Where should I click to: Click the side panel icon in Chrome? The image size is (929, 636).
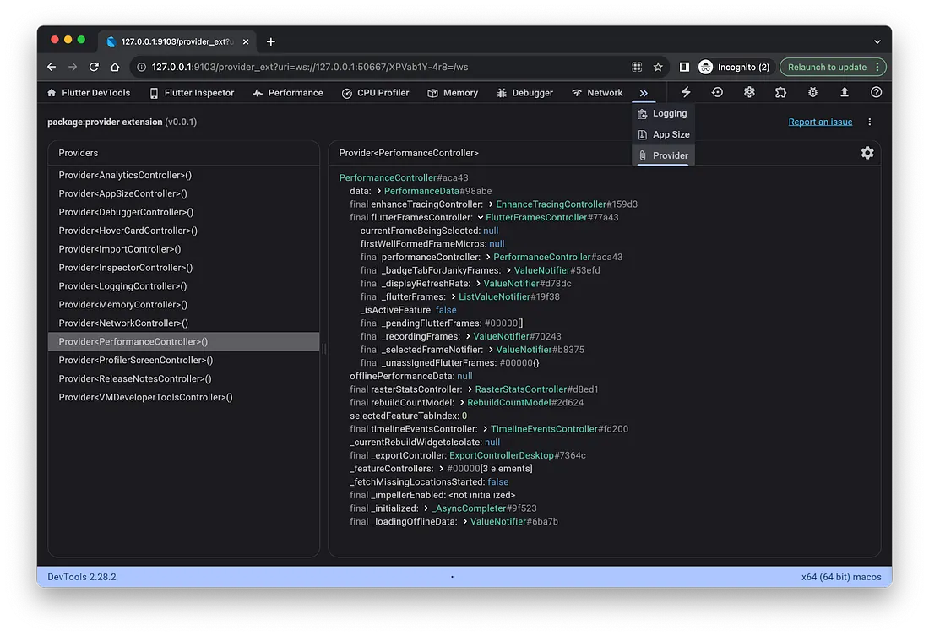point(684,67)
